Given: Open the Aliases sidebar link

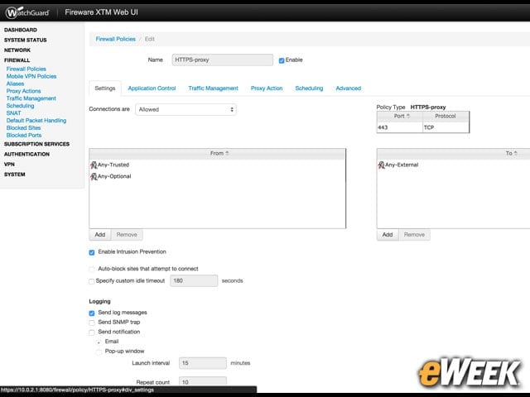Looking at the screenshot, I should pyautogui.click(x=15, y=84).
